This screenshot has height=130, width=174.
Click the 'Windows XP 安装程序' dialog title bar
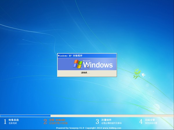click(87, 56)
